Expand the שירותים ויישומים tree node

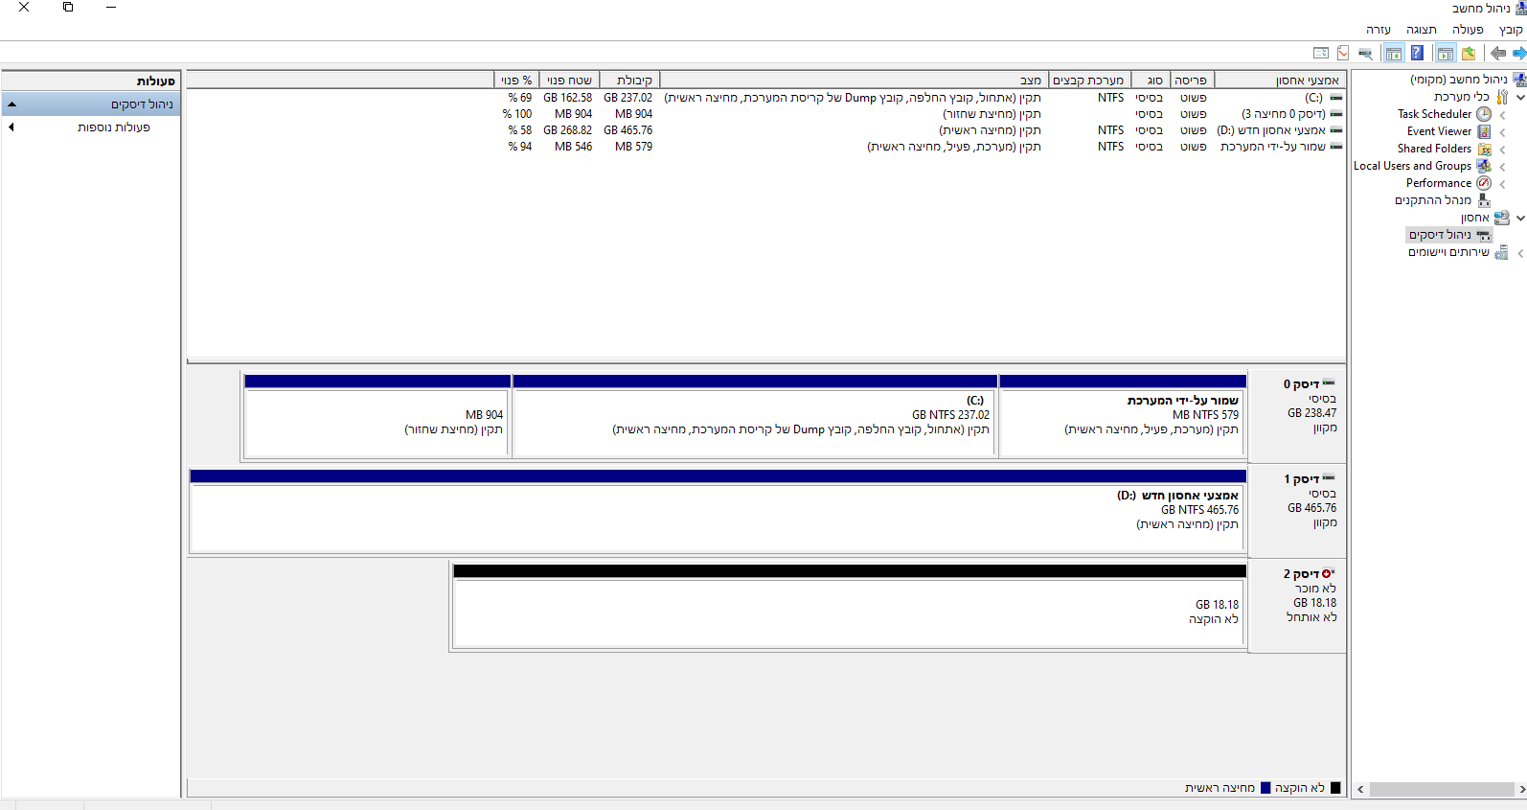click(x=1520, y=252)
